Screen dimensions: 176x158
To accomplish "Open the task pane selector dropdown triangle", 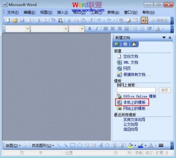I will click(x=164, y=38).
